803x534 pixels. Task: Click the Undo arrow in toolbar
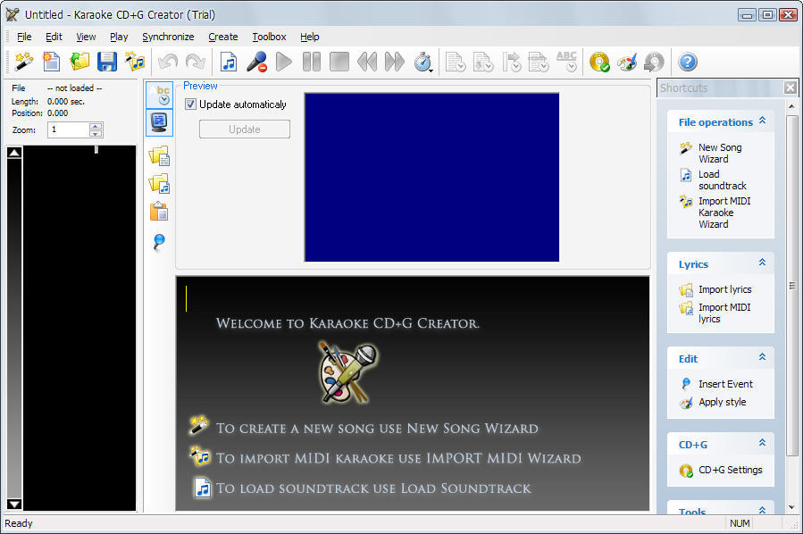point(168,62)
